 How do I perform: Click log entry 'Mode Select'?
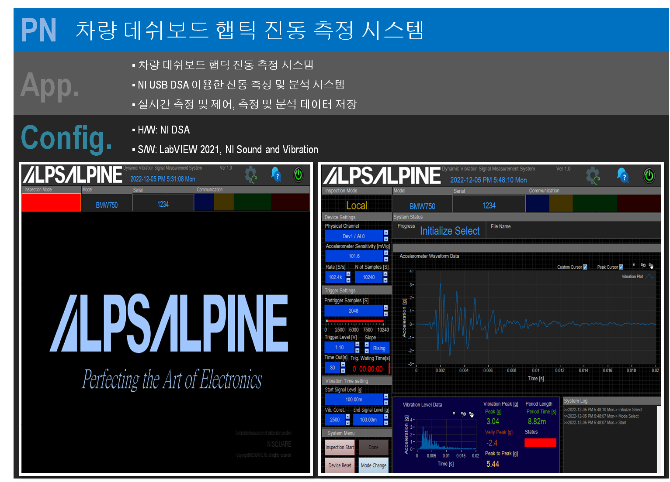click(601, 416)
